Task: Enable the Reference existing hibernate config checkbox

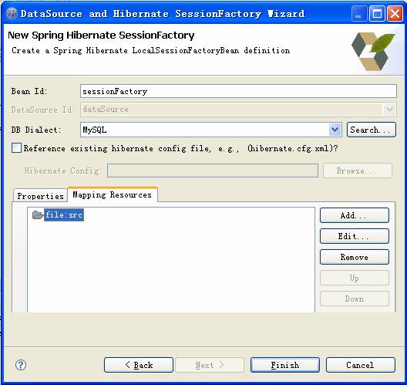Action: [x=16, y=148]
